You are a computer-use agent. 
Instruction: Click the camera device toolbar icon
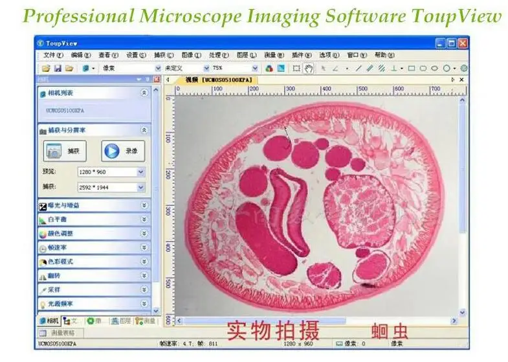[86, 69]
